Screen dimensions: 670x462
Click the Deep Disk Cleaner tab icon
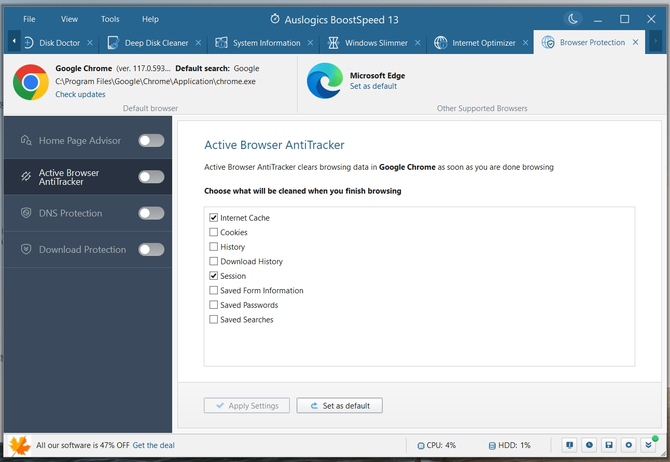pyautogui.click(x=114, y=43)
